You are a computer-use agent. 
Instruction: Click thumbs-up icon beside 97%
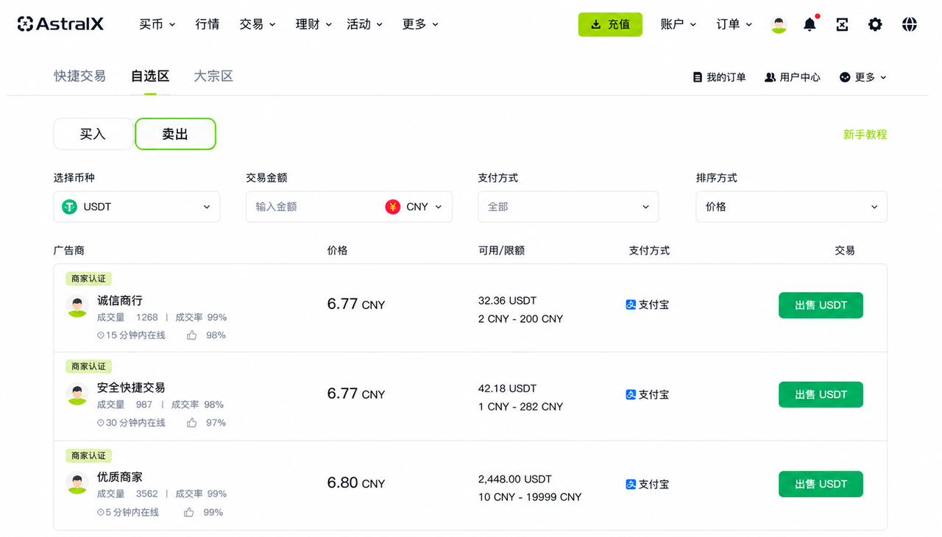pos(192,423)
